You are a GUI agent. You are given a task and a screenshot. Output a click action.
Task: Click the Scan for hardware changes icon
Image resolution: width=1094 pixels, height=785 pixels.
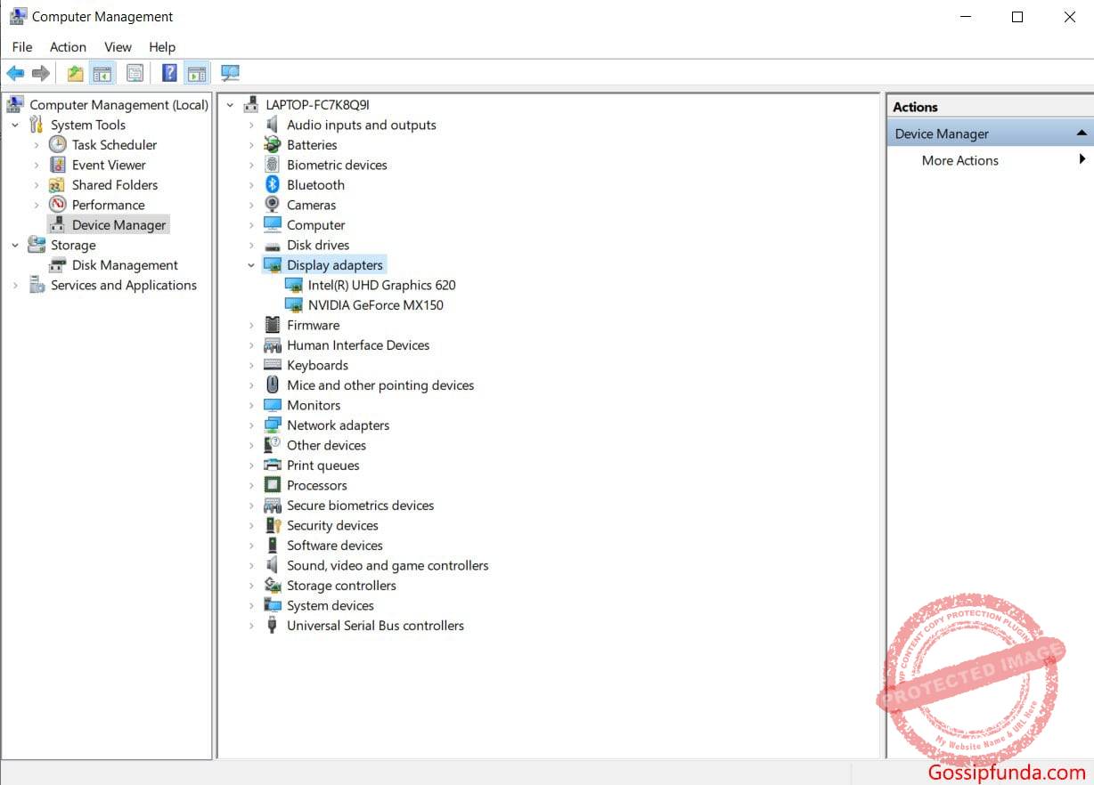point(230,72)
